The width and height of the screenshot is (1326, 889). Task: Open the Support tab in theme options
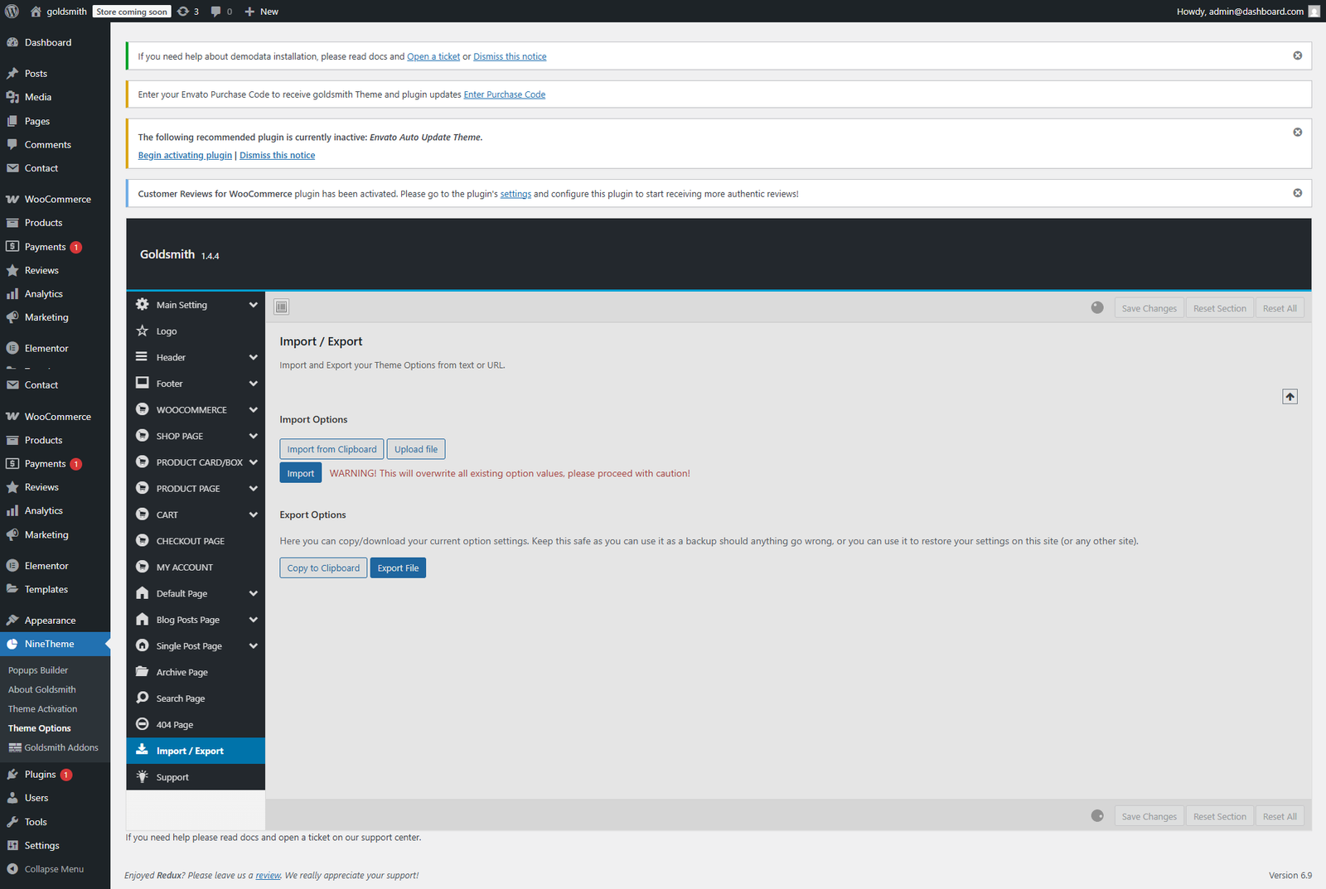172,777
